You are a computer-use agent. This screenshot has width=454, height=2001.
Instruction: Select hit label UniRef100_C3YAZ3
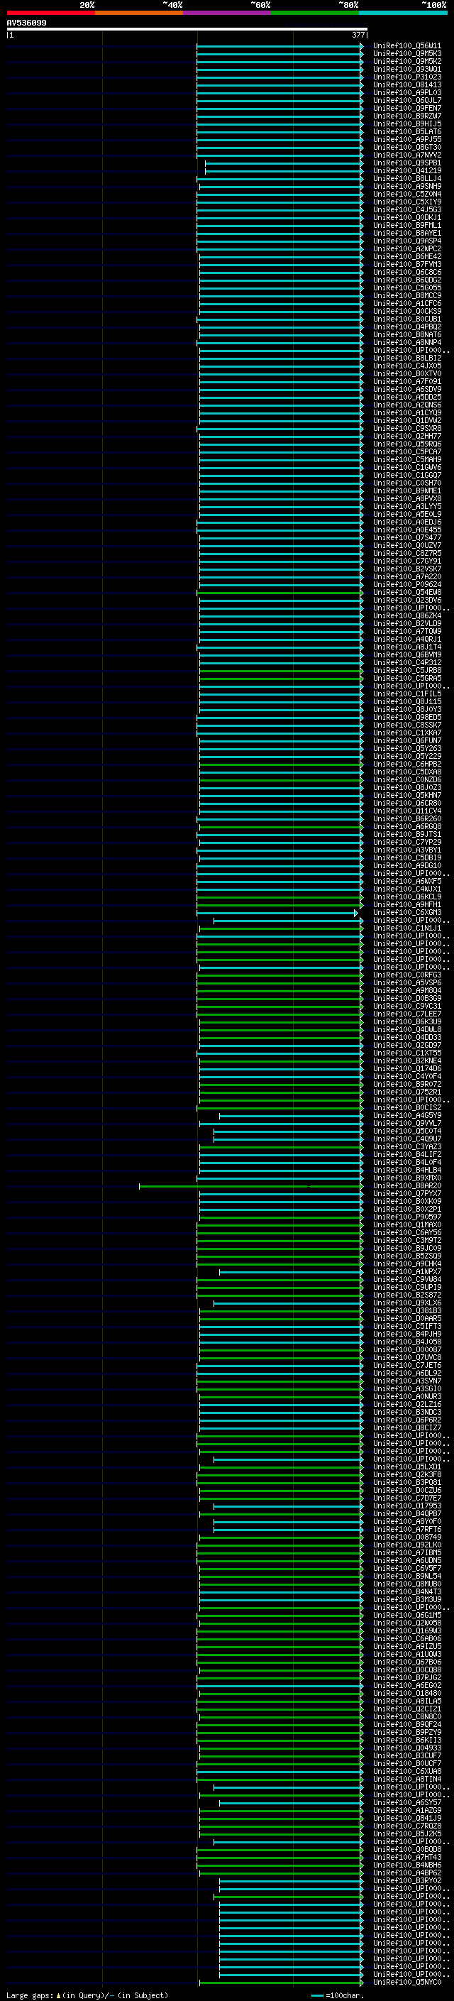(407, 1146)
